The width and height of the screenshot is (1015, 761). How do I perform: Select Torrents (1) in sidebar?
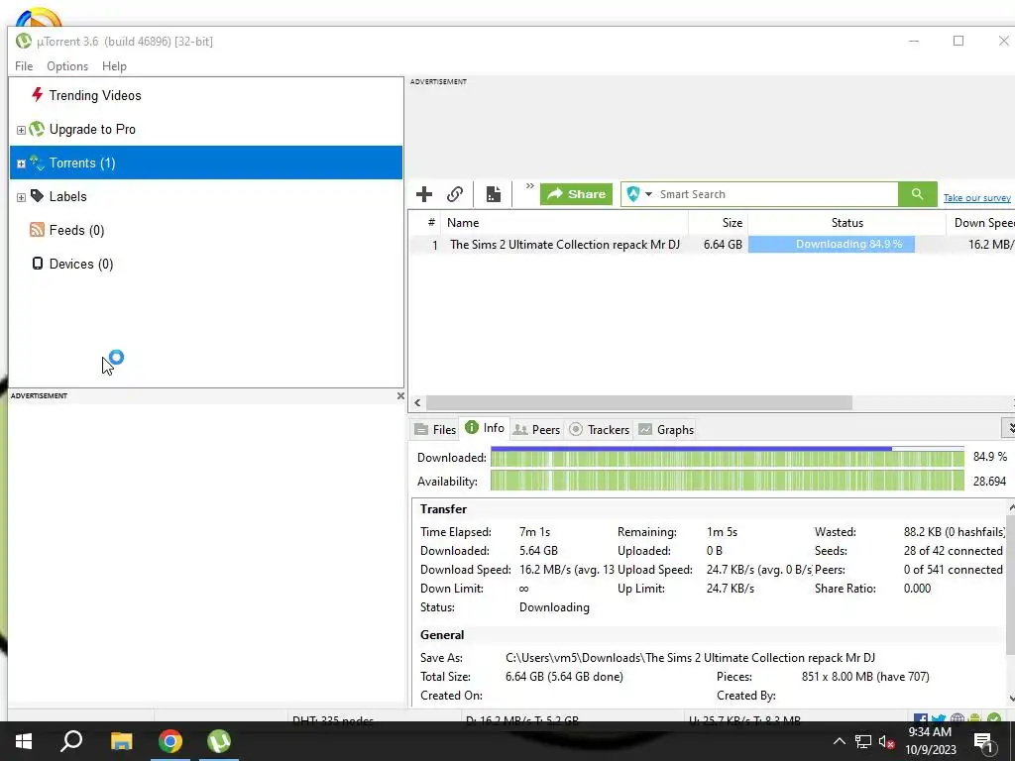[206, 163]
